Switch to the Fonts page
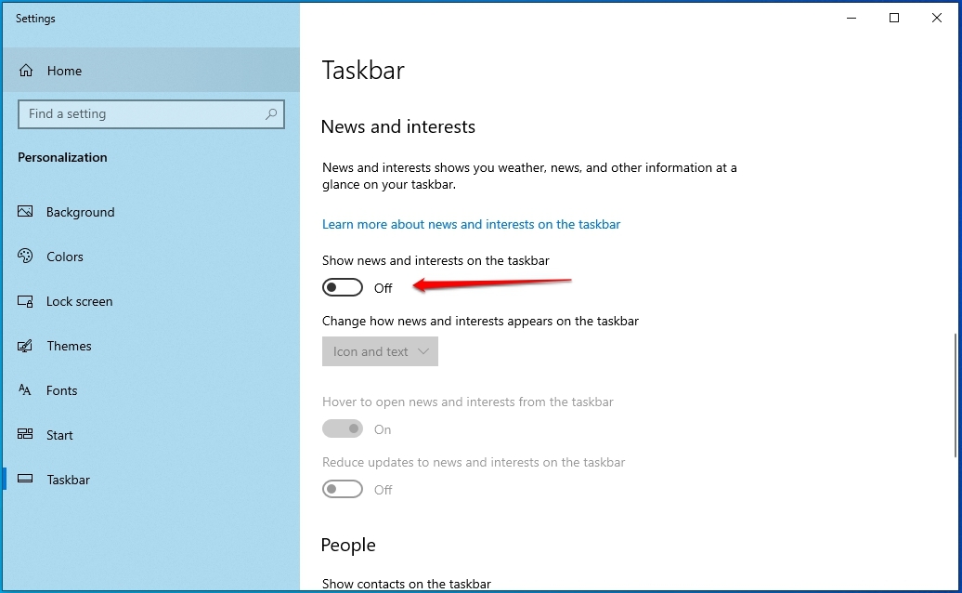This screenshot has width=962, height=593. coord(150,390)
